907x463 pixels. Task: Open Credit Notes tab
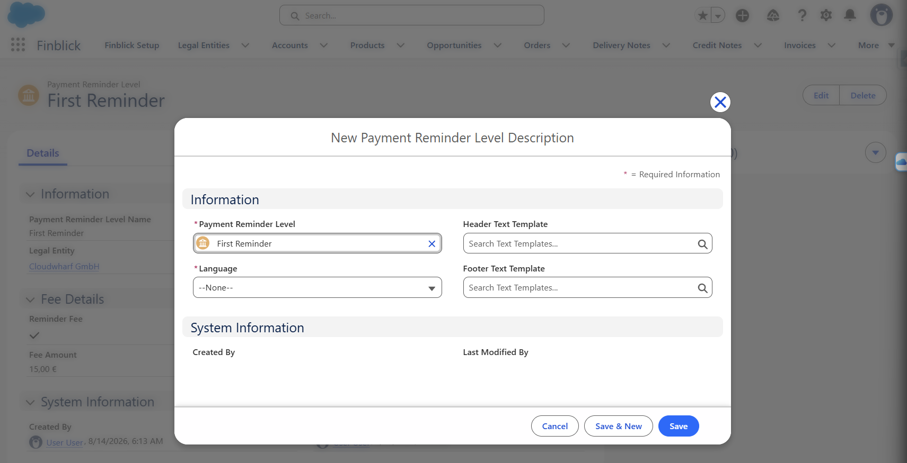(x=717, y=46)
